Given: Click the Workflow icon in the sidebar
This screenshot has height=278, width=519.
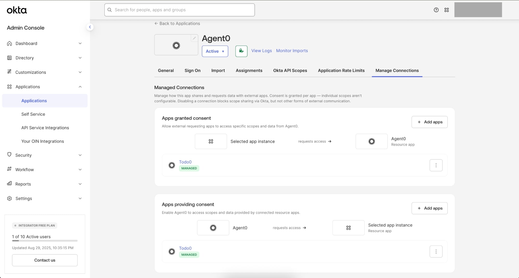Looking at the screenshot, I should 9,169.
